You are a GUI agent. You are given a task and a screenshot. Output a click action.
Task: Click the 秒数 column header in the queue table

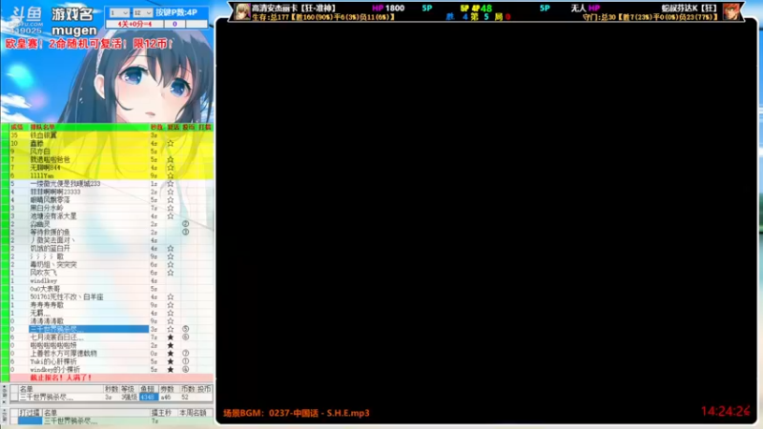pyautogui.click(x=156, y=127)
